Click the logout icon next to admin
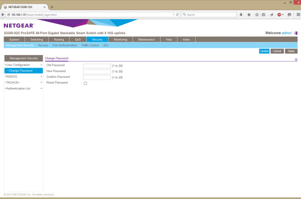Screen dimensions: 301x199 point(296,33)
